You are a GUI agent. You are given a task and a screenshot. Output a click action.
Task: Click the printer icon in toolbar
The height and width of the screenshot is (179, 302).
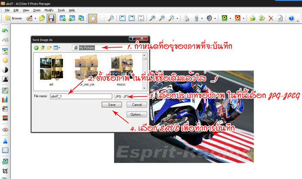coord(186,19)
